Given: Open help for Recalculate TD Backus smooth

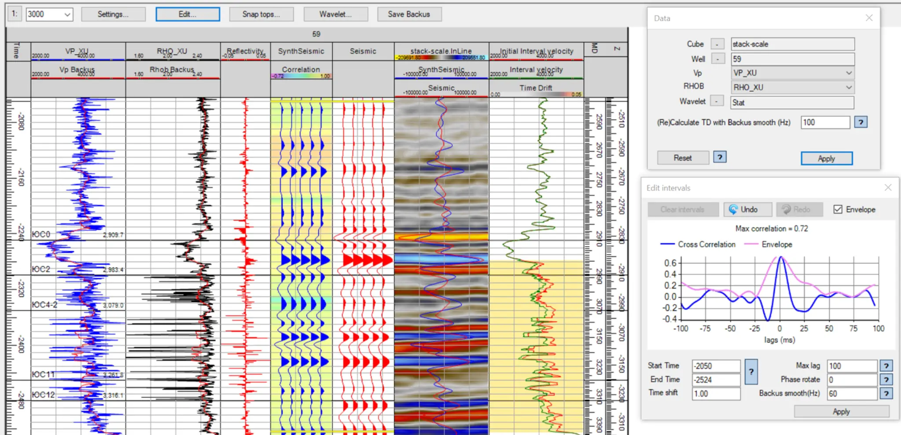Looking at the screenshot, I should click(861, 122).
